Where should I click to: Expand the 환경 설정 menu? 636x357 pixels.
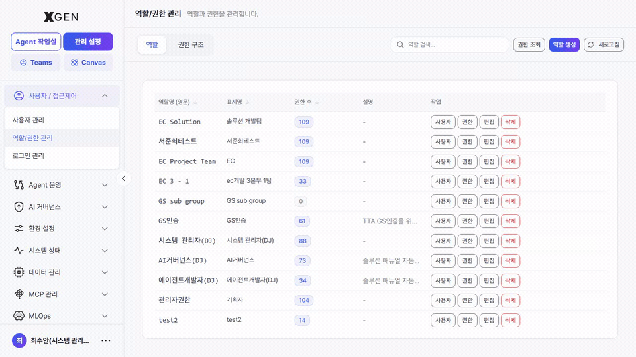105,229
